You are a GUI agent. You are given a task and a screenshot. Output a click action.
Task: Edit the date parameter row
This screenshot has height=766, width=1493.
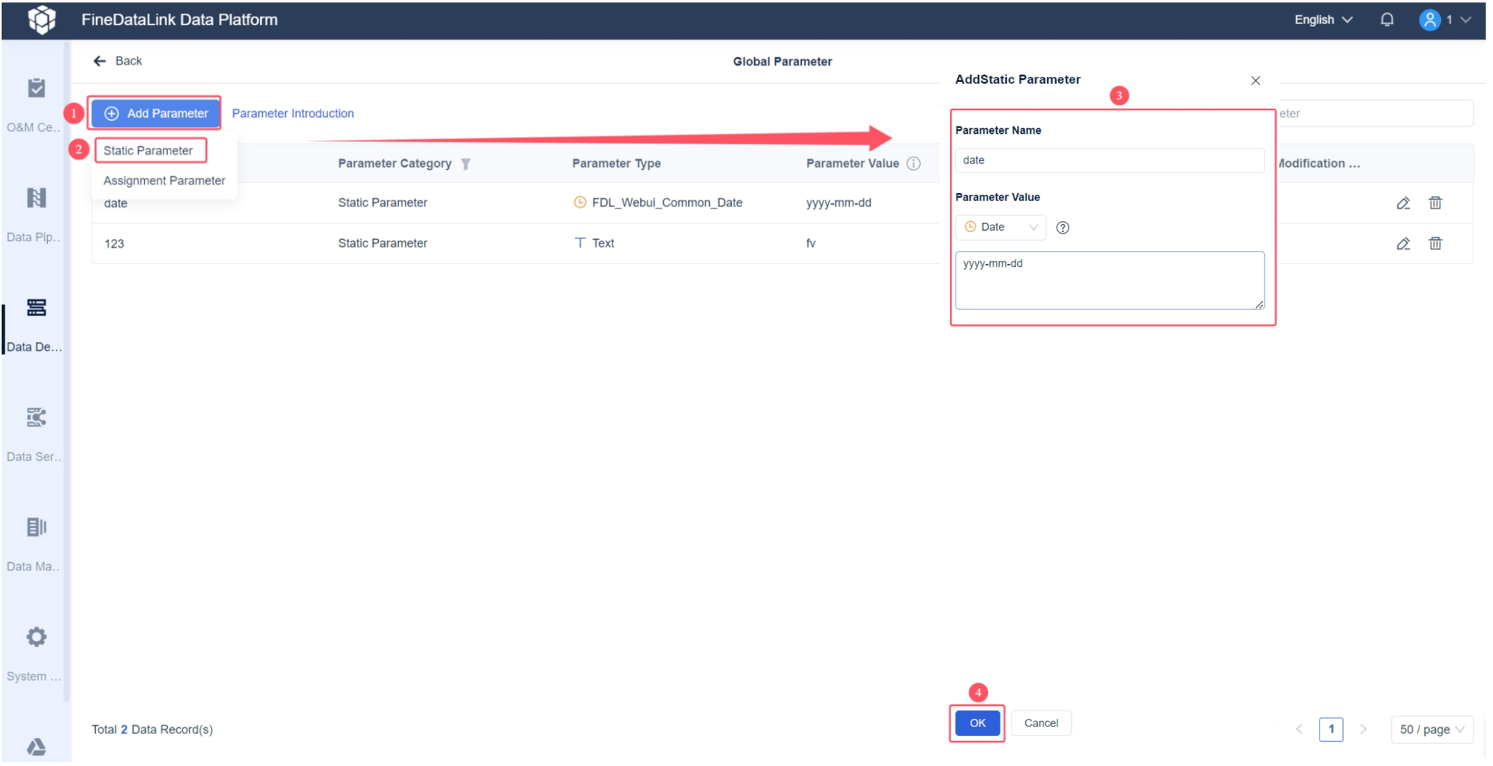click(1403, 203)
